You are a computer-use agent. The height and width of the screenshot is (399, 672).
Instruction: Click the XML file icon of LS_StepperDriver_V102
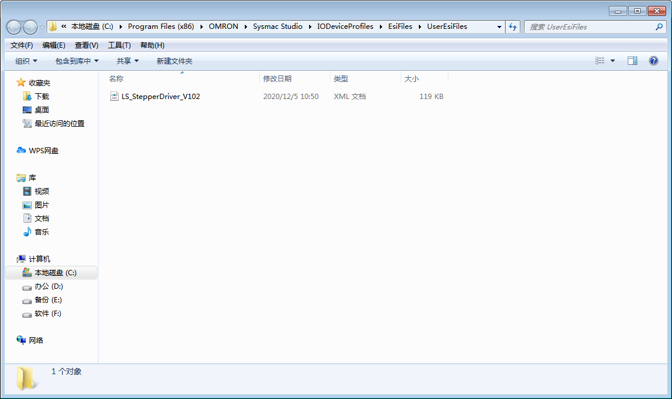[x=114, y=96]
